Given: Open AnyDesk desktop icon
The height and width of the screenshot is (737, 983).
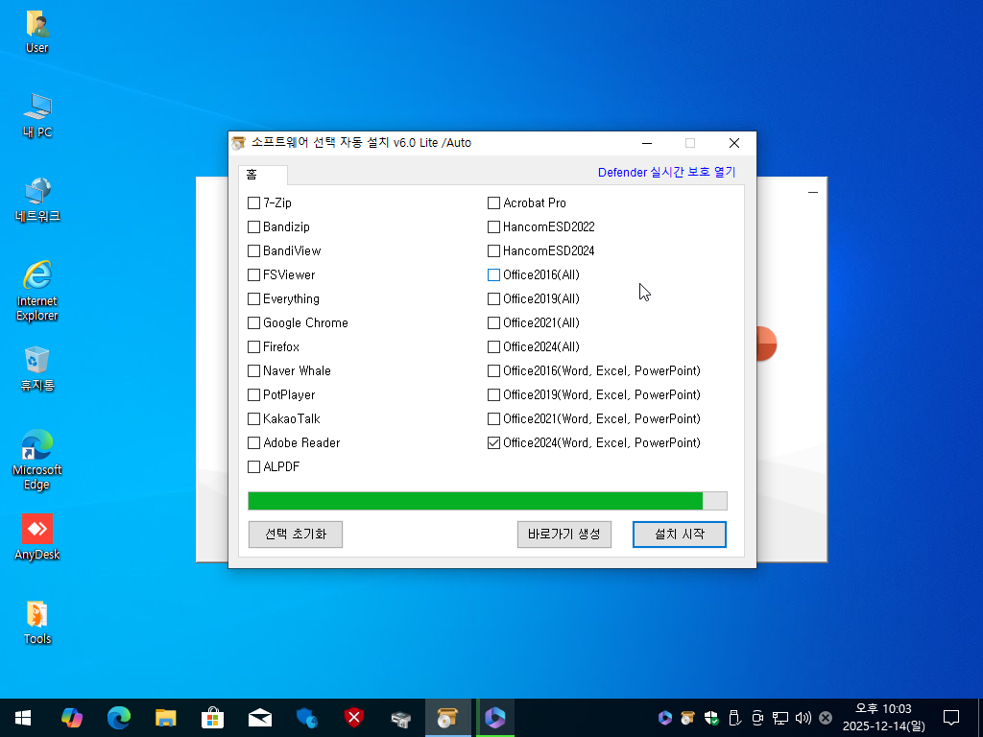Looking at the screenshot, I should click(x=37, y=537).
